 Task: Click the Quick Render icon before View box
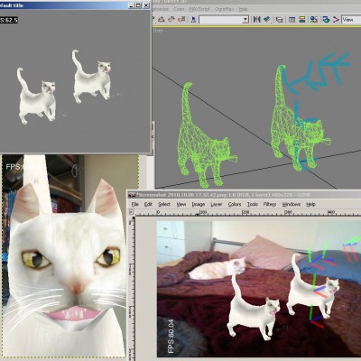336,20
